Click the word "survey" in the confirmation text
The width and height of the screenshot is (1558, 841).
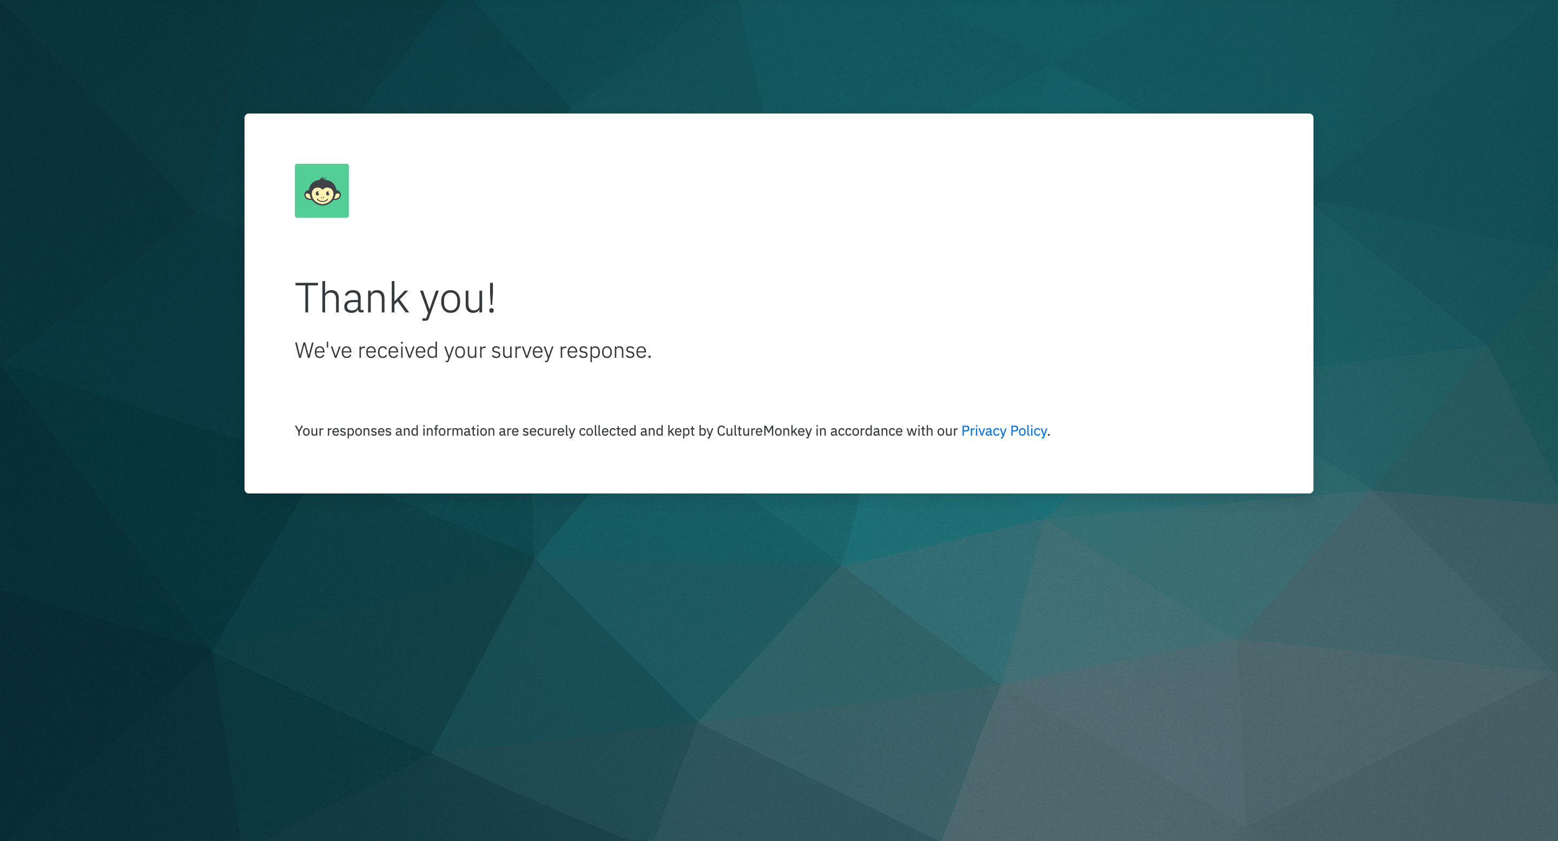click(x=521, y=351)
